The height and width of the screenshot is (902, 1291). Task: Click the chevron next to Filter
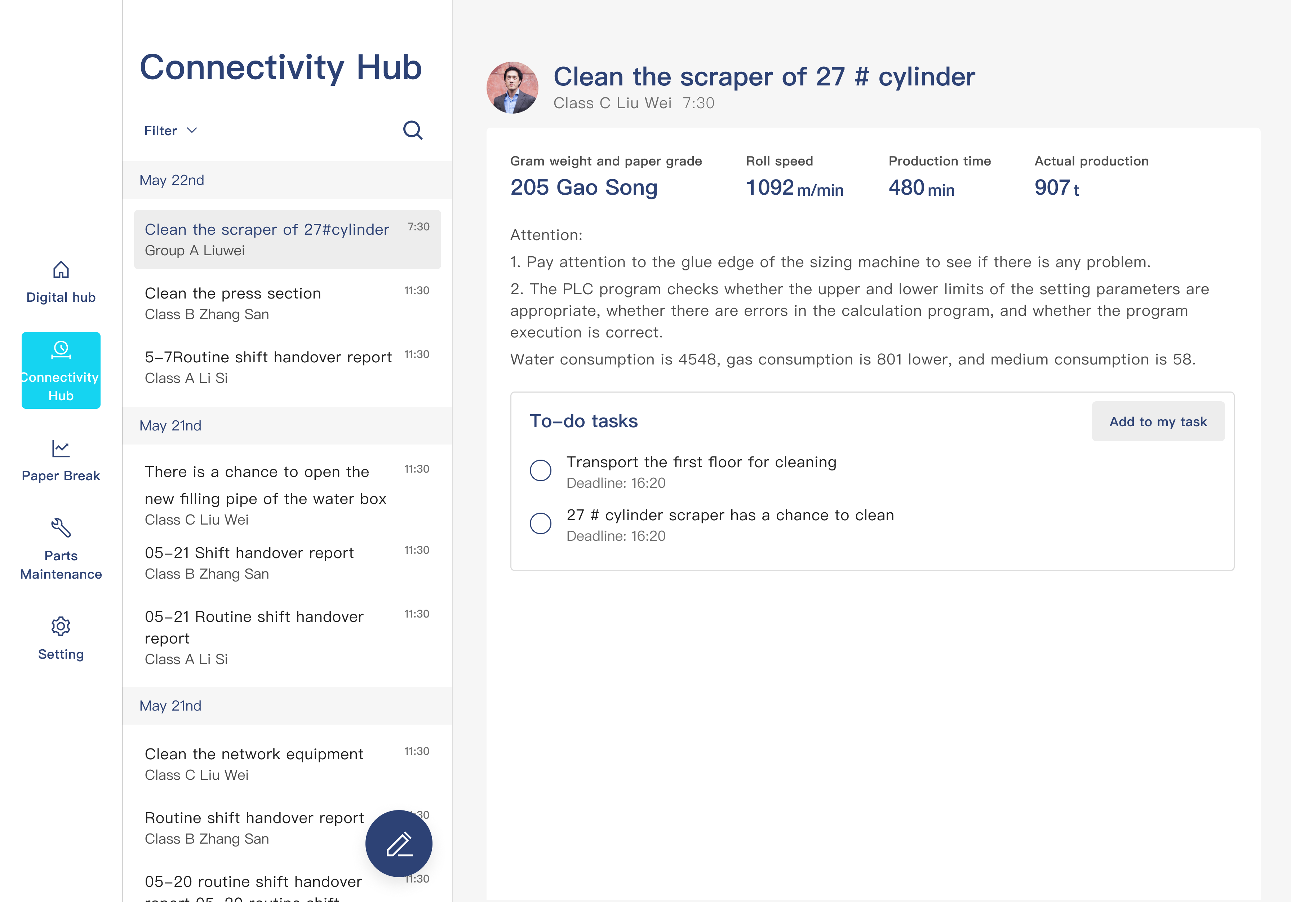(192, 131)
